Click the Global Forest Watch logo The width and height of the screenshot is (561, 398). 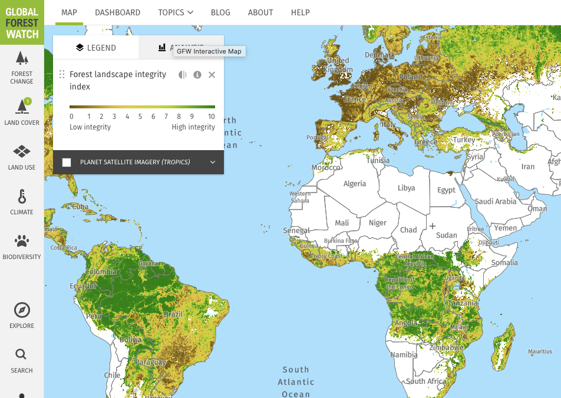tap(22, 22)
